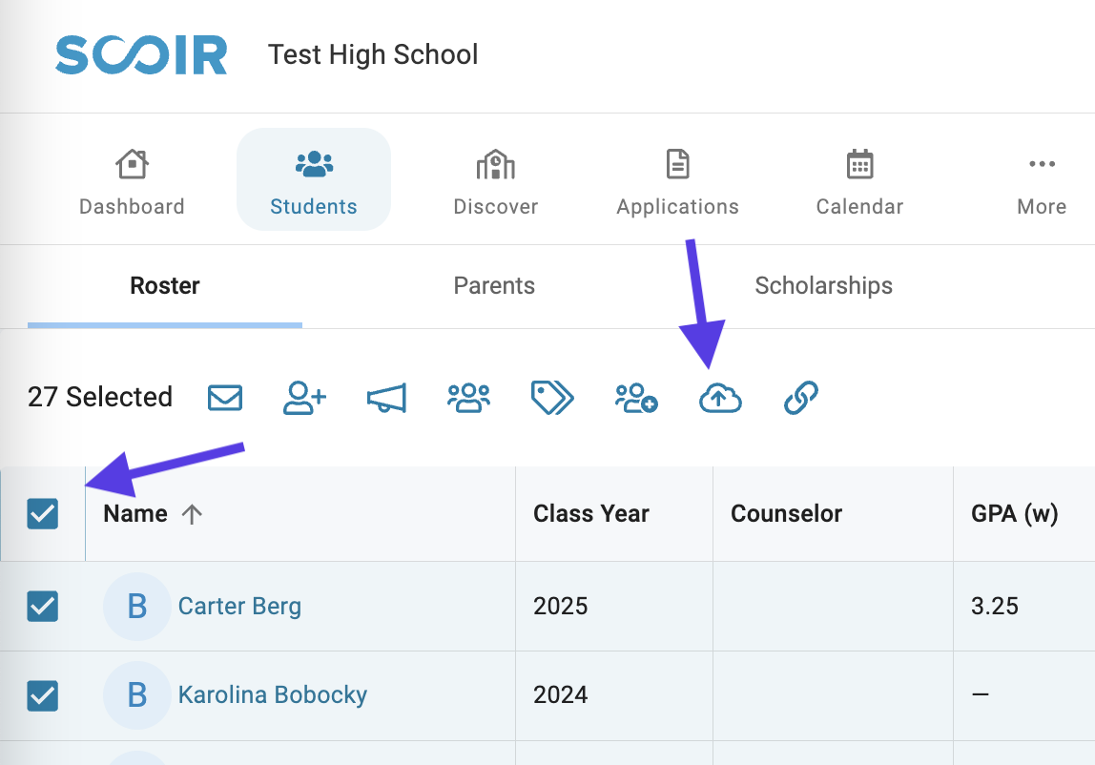Switch to the Parents tab
Image resolution: width=1095 pixels, height=765 pixels.
pos(494,286)
